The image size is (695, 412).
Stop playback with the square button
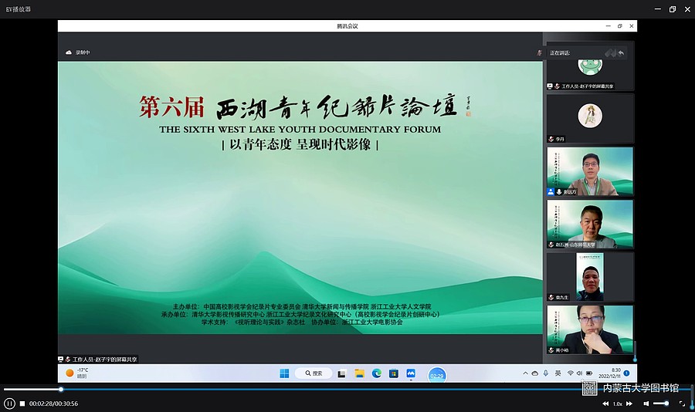pos(22,404)
